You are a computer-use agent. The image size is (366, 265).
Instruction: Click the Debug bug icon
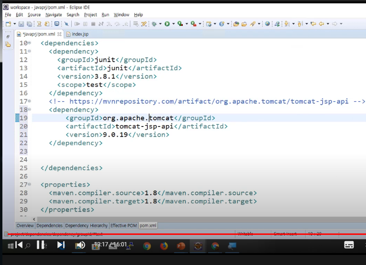coord(154,24)
